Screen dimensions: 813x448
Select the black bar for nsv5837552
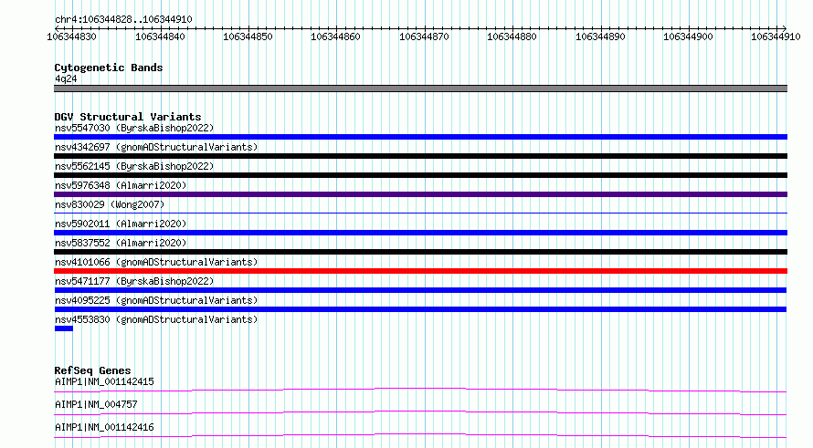point(420,252)
